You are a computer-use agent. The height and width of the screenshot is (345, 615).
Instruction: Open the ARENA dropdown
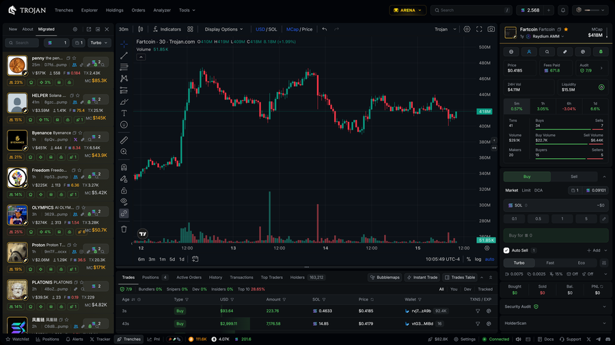point(408,10)
